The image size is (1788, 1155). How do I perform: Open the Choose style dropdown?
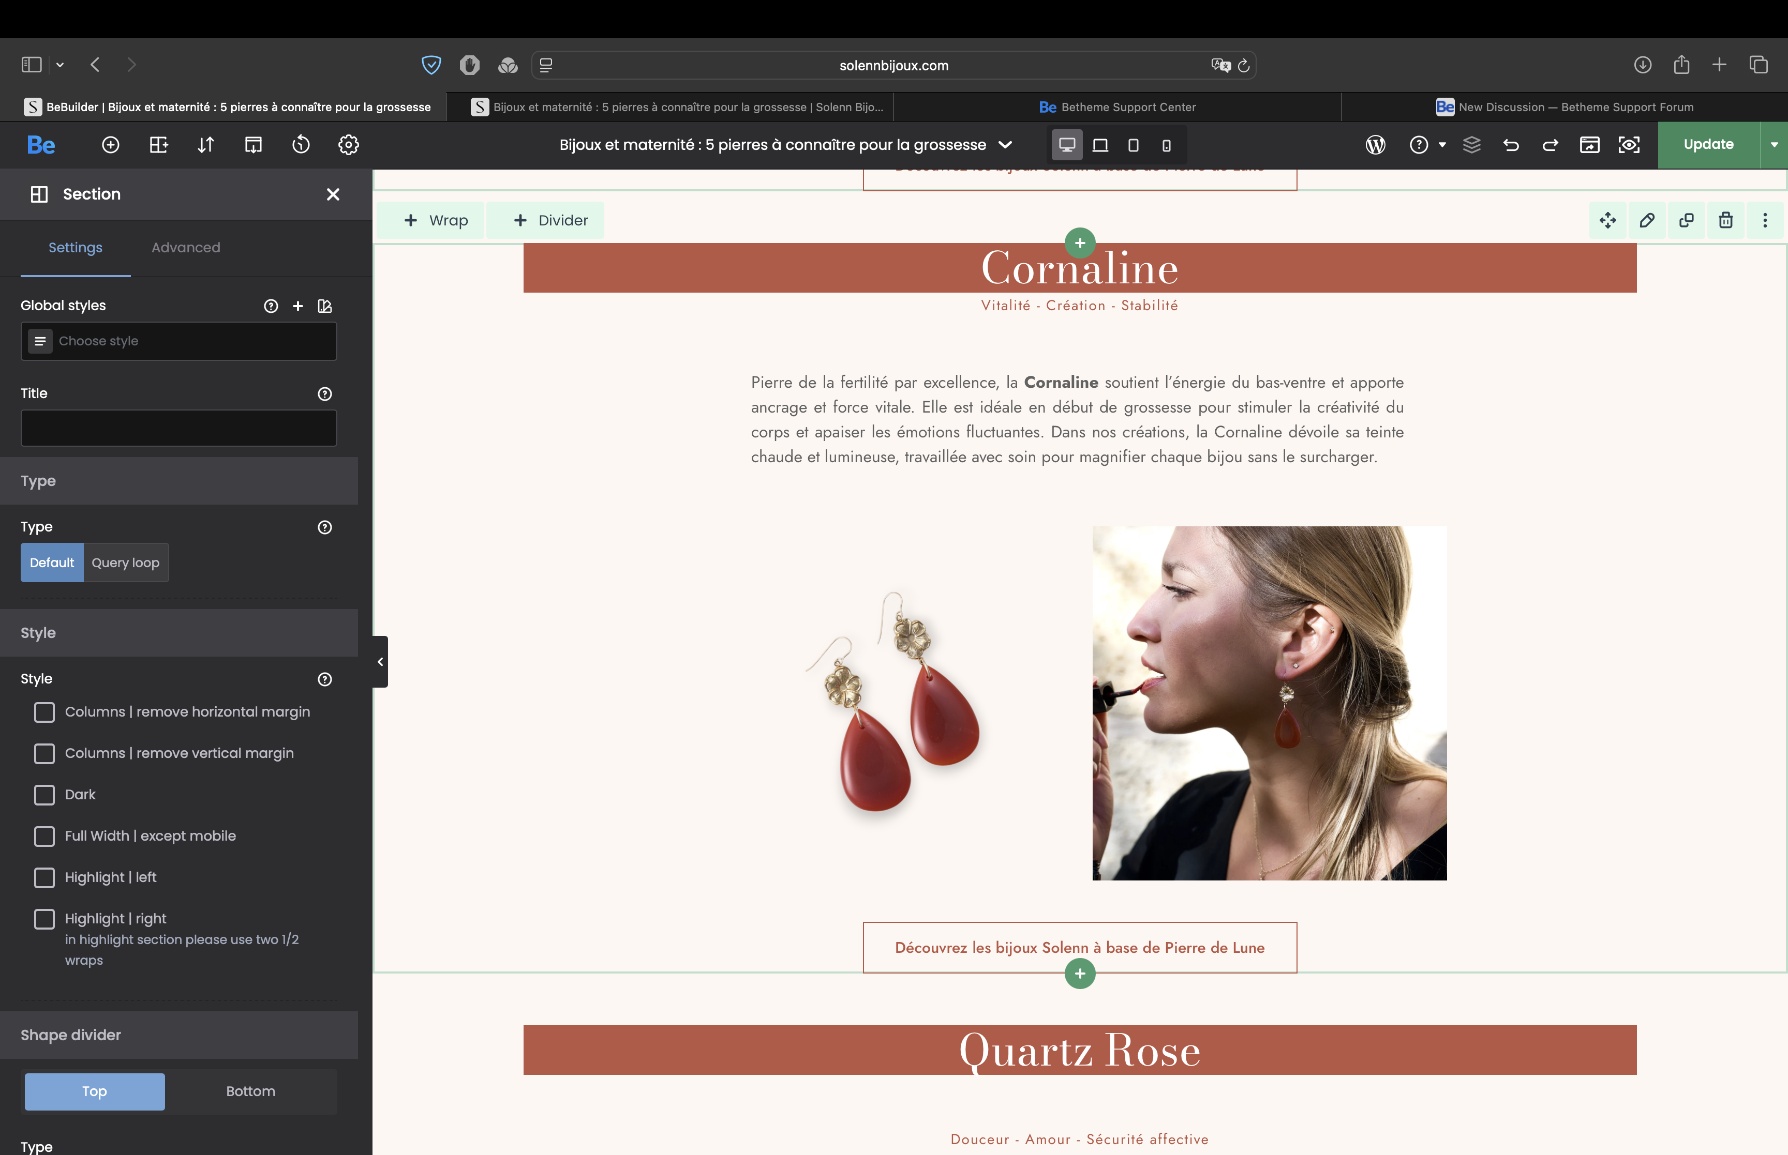178,341
